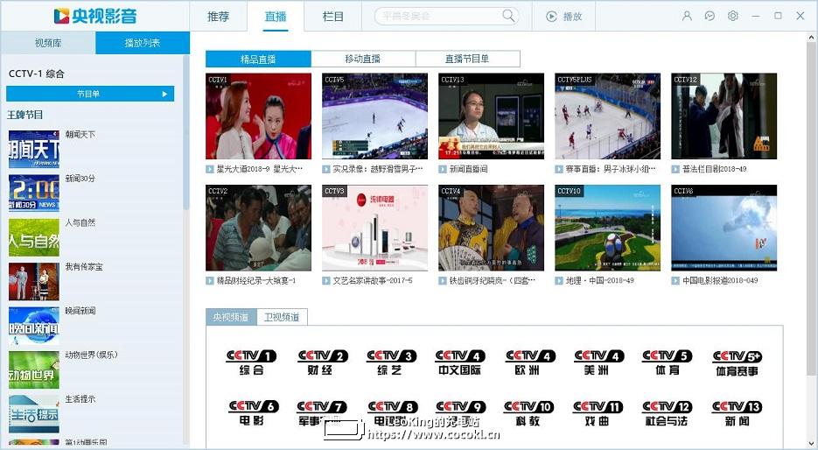Open the CCTV5 skating live thumbnail
This screenshot has height=450, width=818.
(374, 116)
